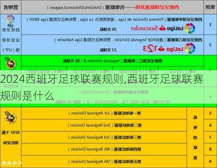Screen dimensions: 217x168
Task: Click the 'Tercera División' row text
Action: [x=113, y=92]
